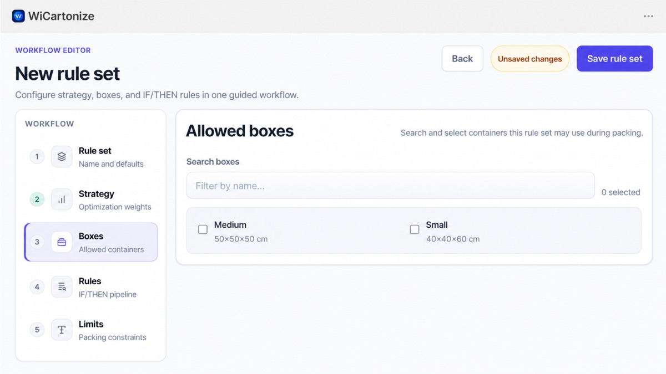Focus the Filter by name search field
Viewport: 666px width, 374px height.
coord(391,186)
